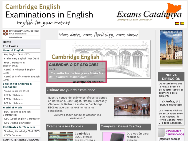This screenshot has width=188, height=141.
Task: Open the Diplomas y Certificados box
Action: coord(171,133)
